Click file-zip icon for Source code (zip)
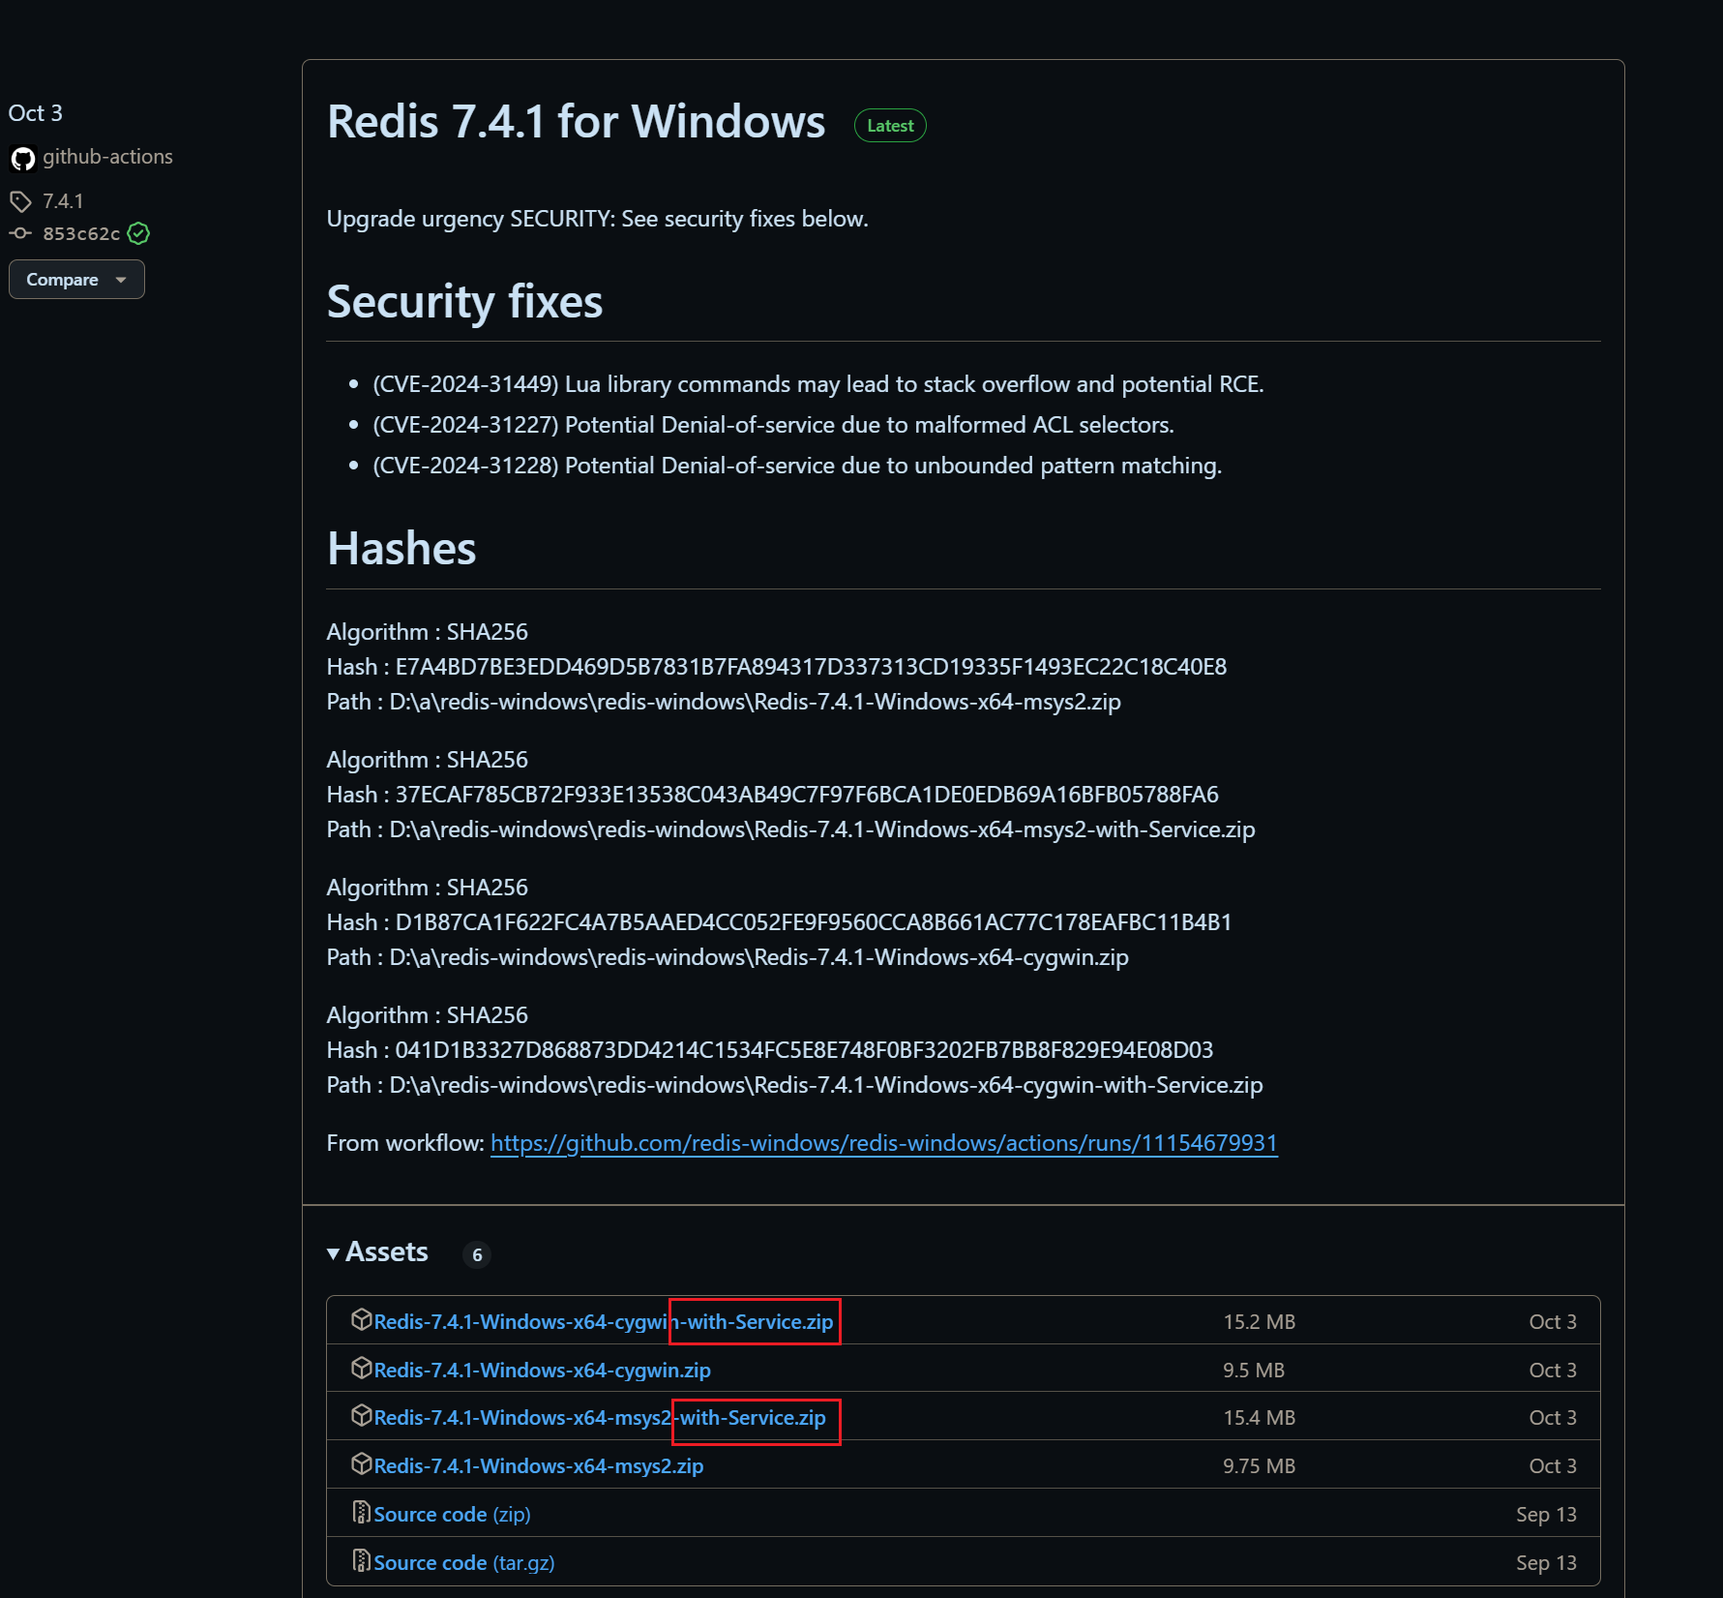 point(362,1513)
